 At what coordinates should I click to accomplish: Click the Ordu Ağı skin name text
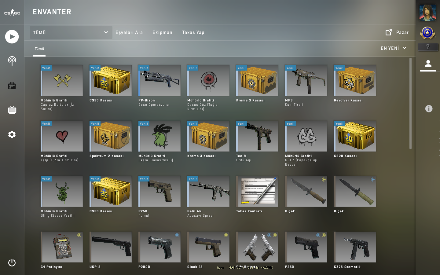(x=244, y=160)
